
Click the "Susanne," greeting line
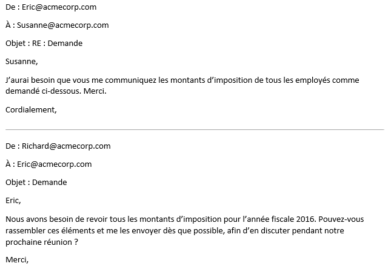coord(21,61)
